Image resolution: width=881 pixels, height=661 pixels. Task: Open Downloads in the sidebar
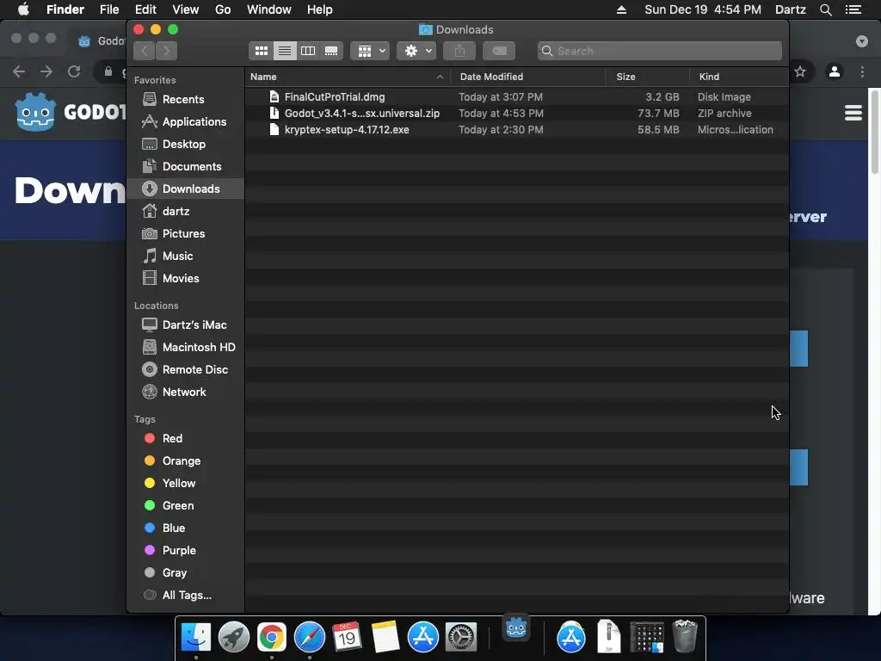(185, 188)
